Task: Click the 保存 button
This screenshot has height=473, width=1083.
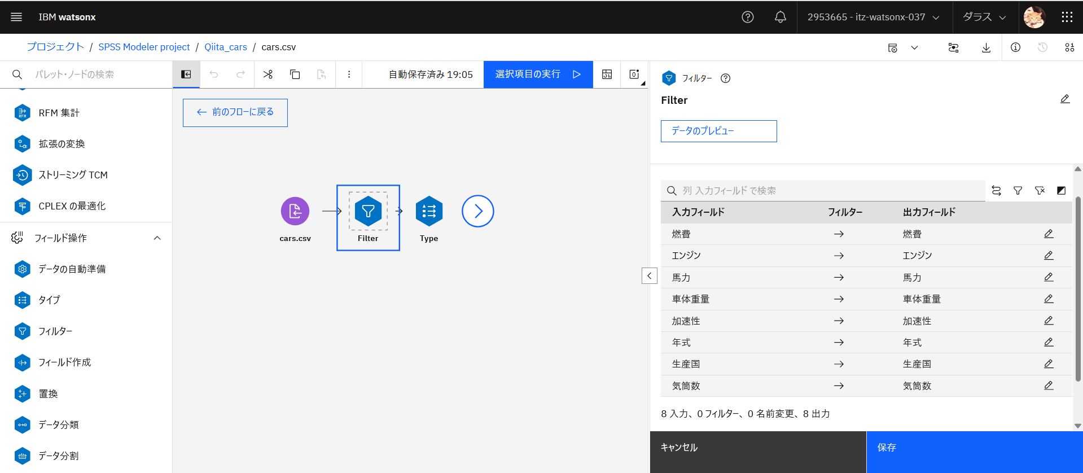Action: point(975,452)
